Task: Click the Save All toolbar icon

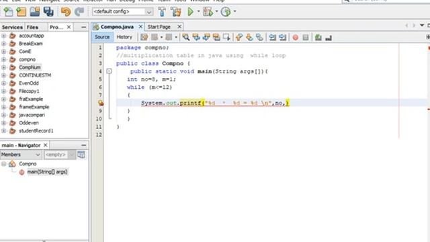Action: point(48,11)
